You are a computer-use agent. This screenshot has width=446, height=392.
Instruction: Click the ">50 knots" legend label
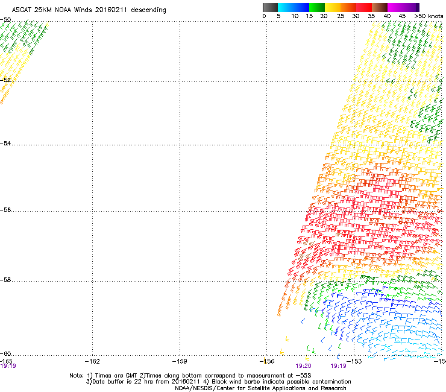[x=429, y=16]
